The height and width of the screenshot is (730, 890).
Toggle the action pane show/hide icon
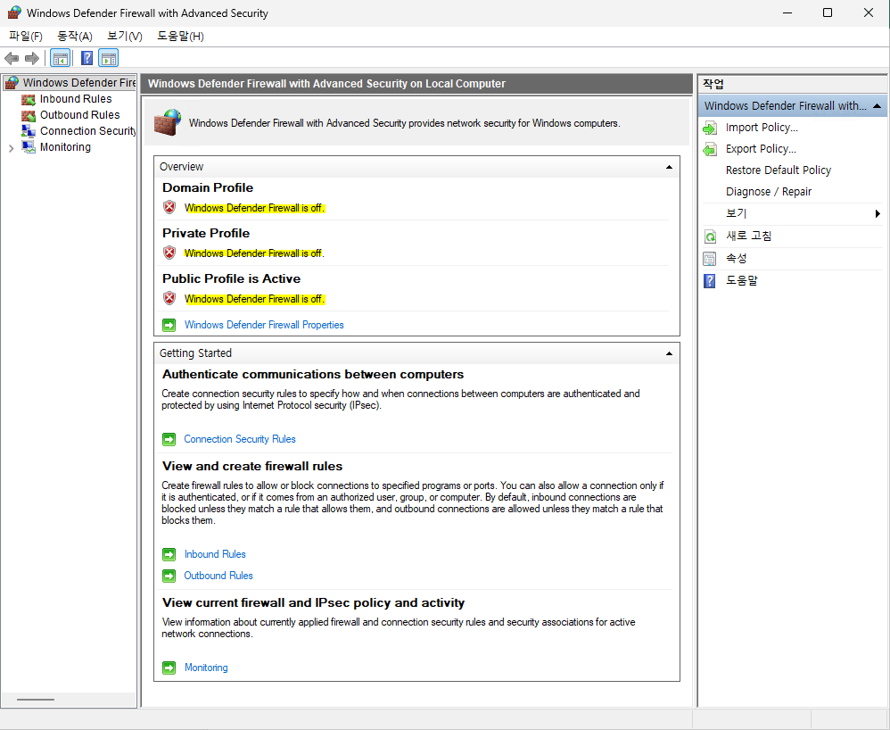pyautogui.click(x=109, y=58)
